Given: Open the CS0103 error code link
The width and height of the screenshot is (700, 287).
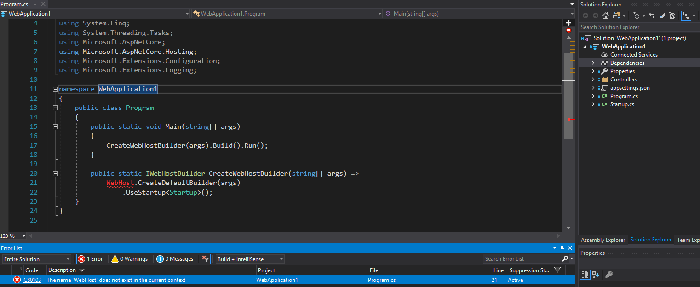Looking at the screenshot, I should [x=32, y=280].
